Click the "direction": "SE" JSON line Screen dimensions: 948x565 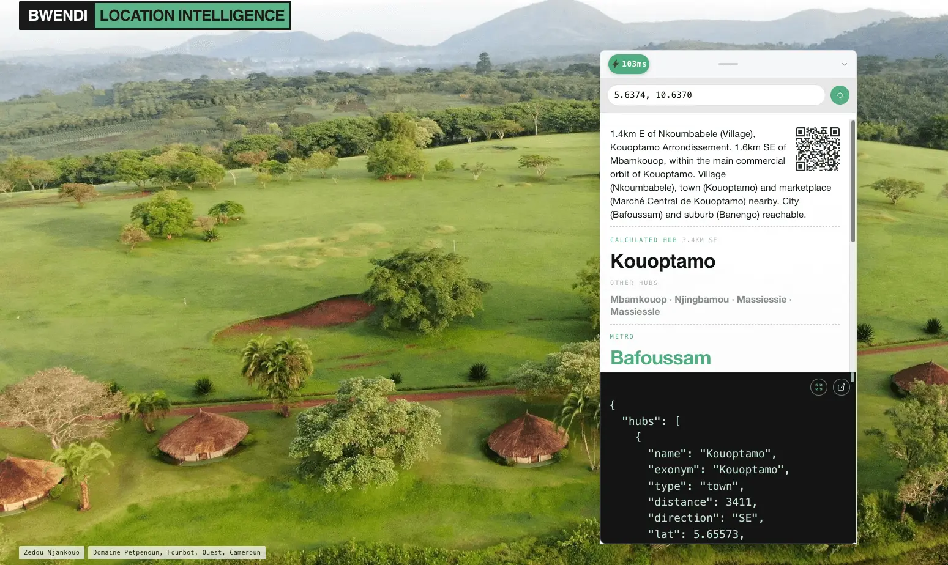[706, 518]
